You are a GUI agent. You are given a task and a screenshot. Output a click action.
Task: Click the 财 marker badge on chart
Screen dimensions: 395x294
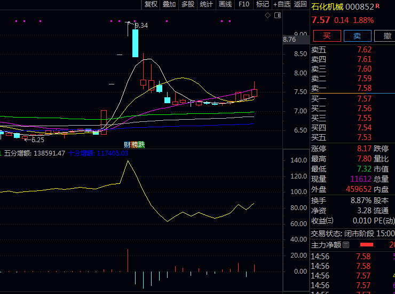pos(127,144)
